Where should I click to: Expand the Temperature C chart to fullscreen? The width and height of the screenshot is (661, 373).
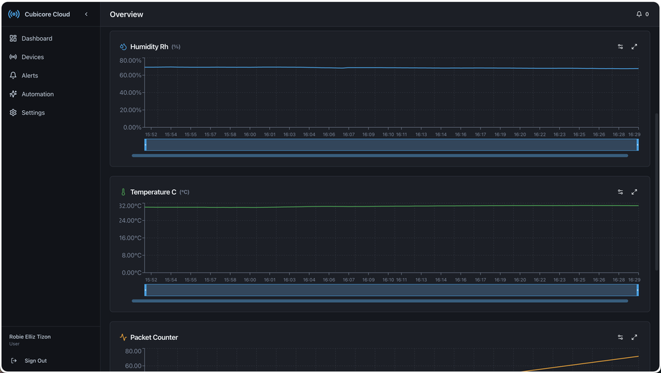pos(634,192)
